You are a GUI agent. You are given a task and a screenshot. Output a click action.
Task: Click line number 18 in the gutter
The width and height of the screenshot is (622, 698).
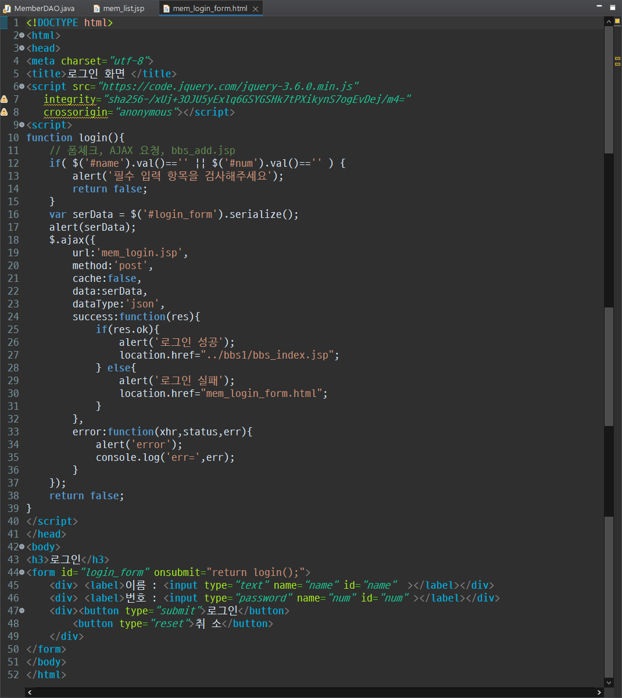click(13, 240)
